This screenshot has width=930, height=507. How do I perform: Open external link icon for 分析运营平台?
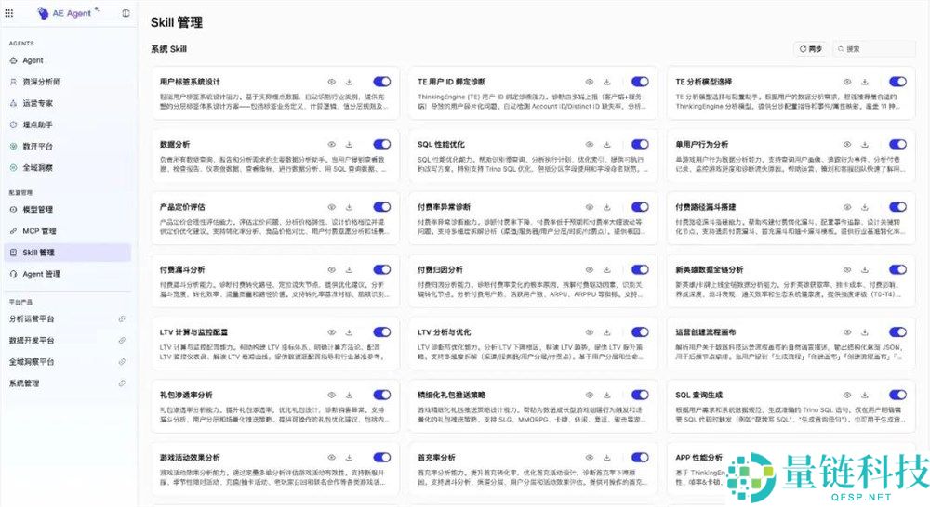pyautogui.click(x=122, y=318)
